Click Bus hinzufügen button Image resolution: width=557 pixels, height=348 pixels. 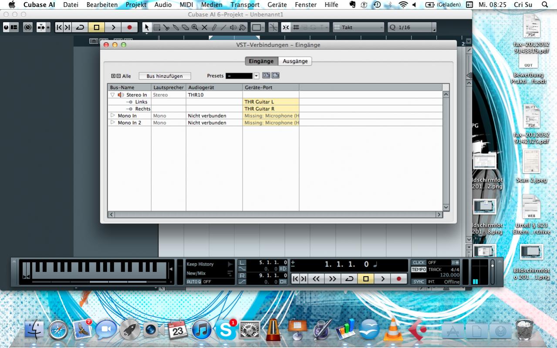[165, 76]
